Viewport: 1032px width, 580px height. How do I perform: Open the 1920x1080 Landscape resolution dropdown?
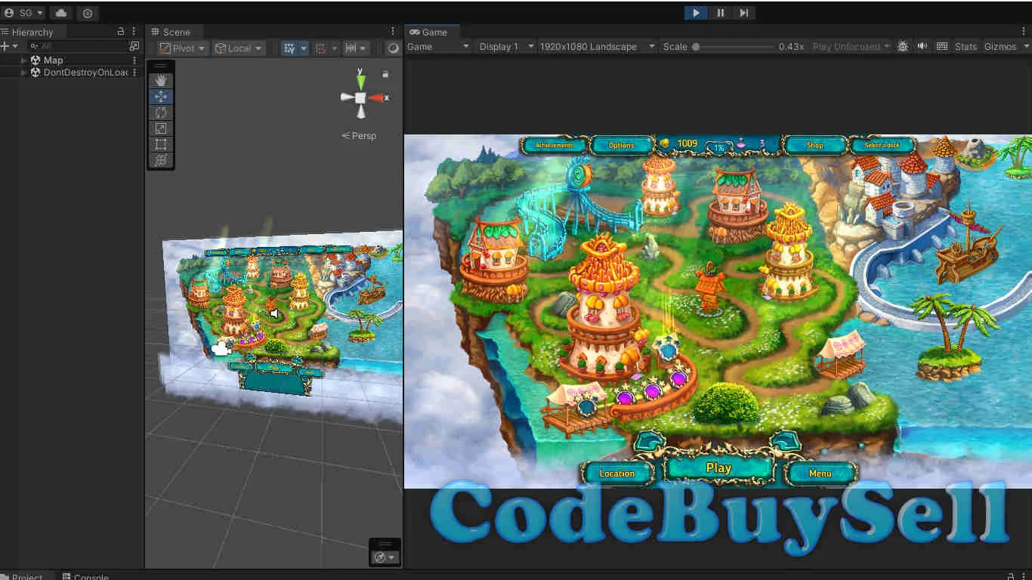tap(598, 47)
